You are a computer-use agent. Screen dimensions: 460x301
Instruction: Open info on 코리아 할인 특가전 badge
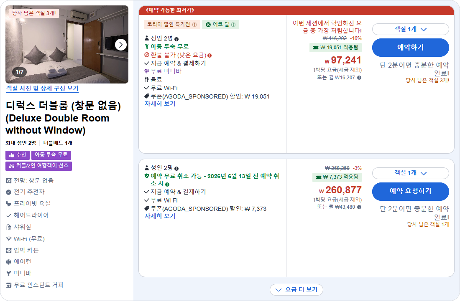[194, 25]
